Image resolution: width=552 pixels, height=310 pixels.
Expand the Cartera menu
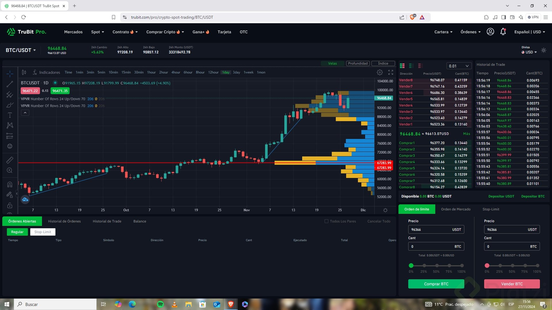[x=443, y=32]
